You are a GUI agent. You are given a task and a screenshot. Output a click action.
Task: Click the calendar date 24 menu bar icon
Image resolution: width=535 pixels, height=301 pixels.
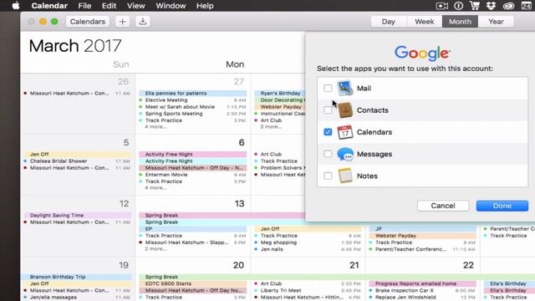pyautogui.click(x=526, y=6)
